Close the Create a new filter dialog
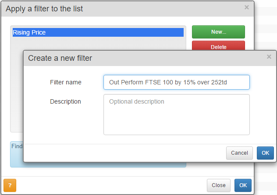Screen dimensions: 277x195 (269, 57)
